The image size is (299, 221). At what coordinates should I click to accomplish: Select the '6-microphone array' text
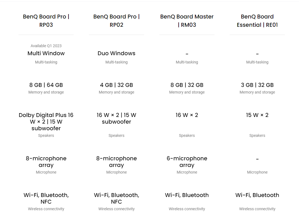coord(187,162)
